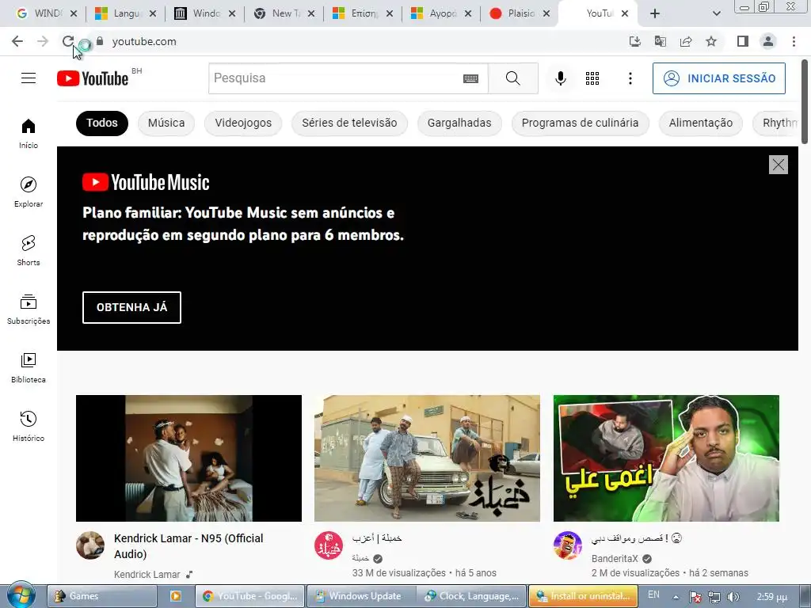This screenshot has height=608, width=811.
Task: Close the Langu tab
Action: click(x=153, y=14)
